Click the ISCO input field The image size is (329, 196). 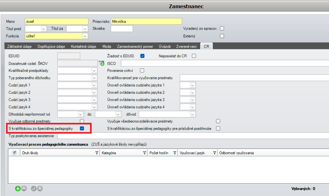coord(223,63)
